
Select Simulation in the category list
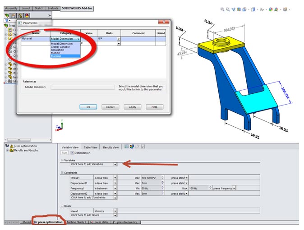coord(65,50)
